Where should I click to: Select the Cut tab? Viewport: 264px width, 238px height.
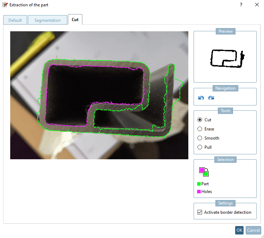coord(75,19)
